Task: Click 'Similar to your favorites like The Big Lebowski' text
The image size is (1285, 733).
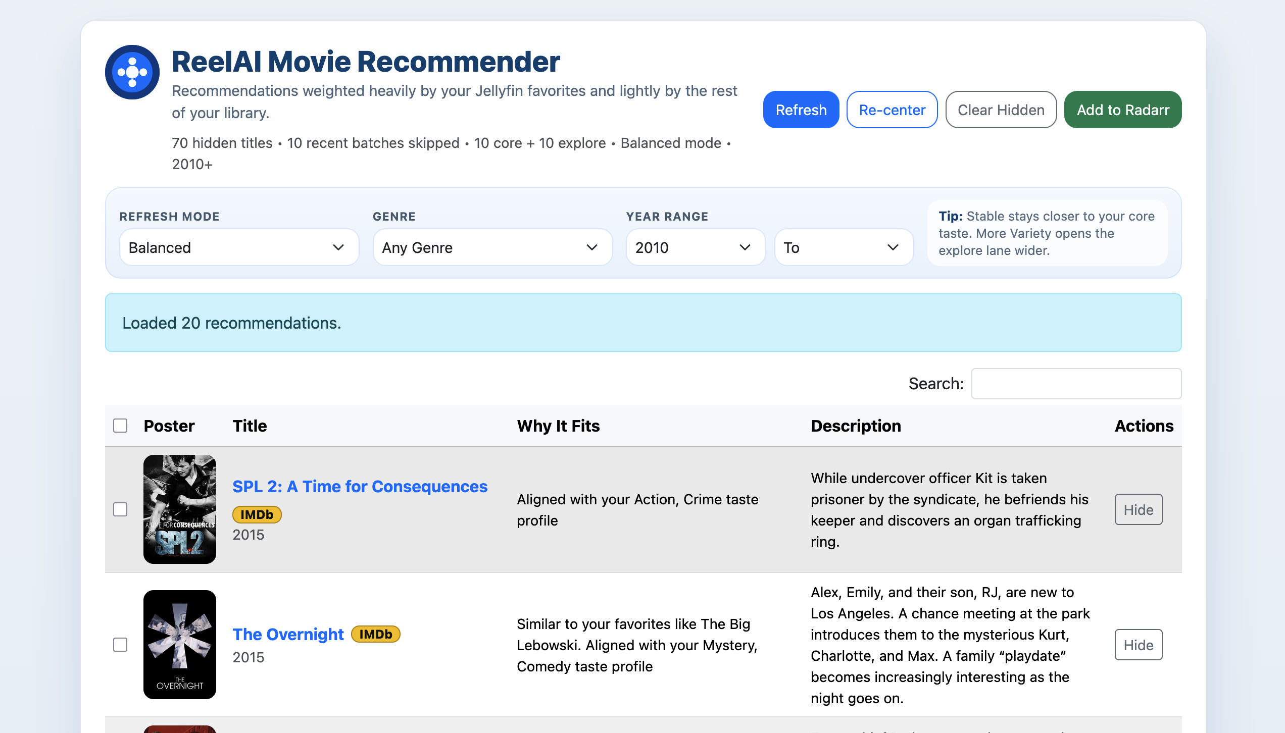Action: tap(637, 645)
